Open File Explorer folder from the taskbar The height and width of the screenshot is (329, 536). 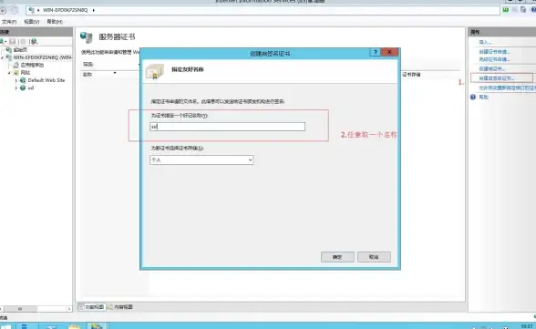point(74,326)
